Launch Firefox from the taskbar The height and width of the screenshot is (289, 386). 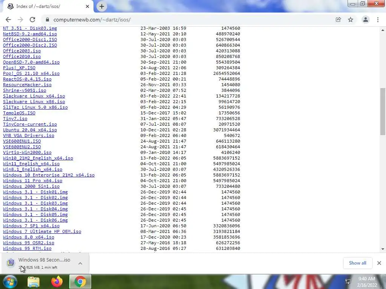pos(57,281)
